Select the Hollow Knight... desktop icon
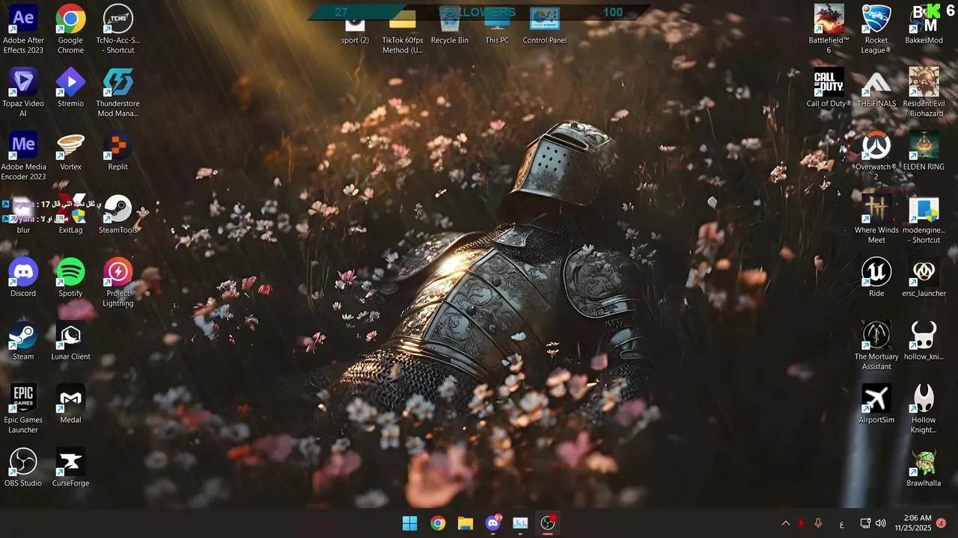958x538 pixels. 924,409
